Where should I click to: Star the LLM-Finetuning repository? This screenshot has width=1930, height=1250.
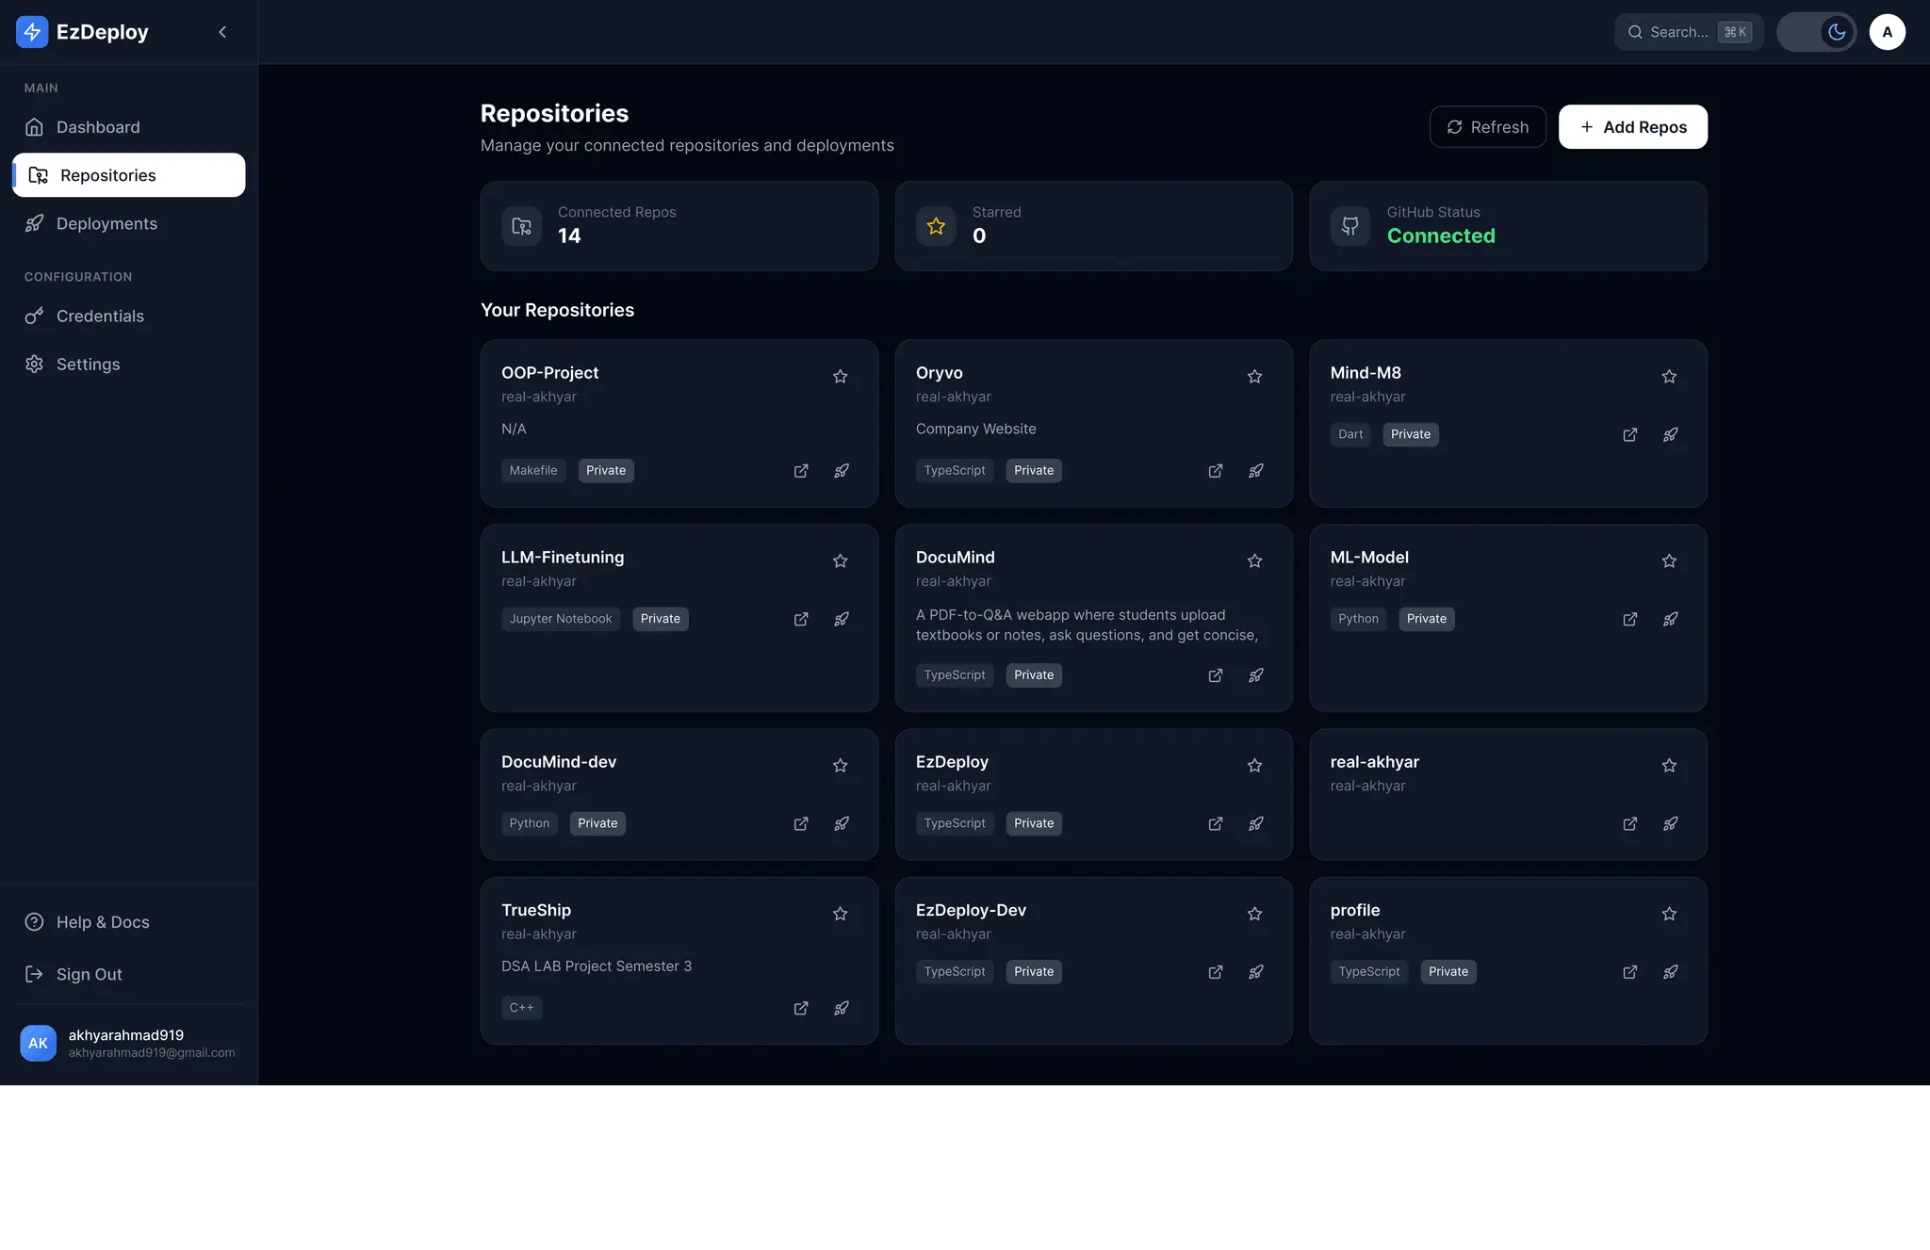click(x=840, y=561)
